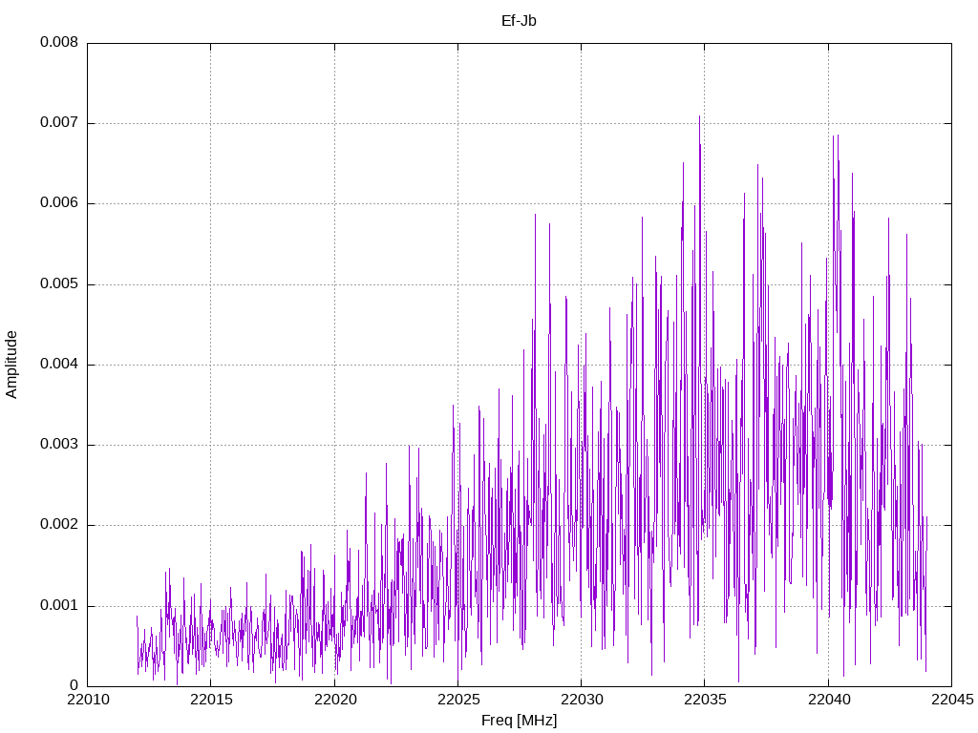Click the Amplitude y-axis label

click(11, 365)
